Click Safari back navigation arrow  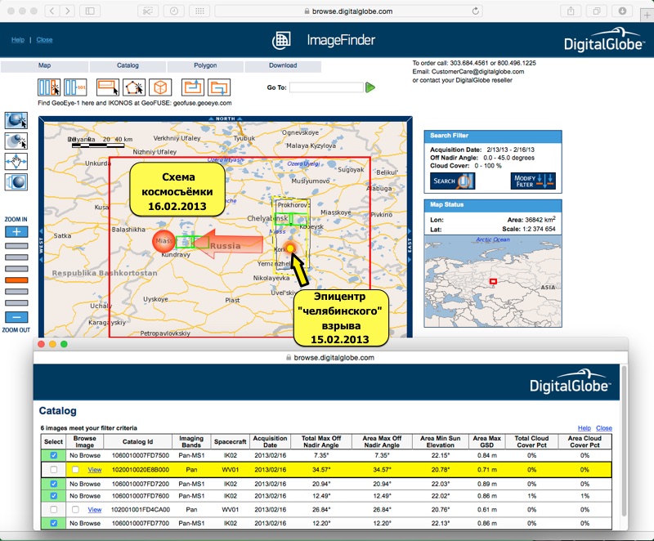point(52,11)
